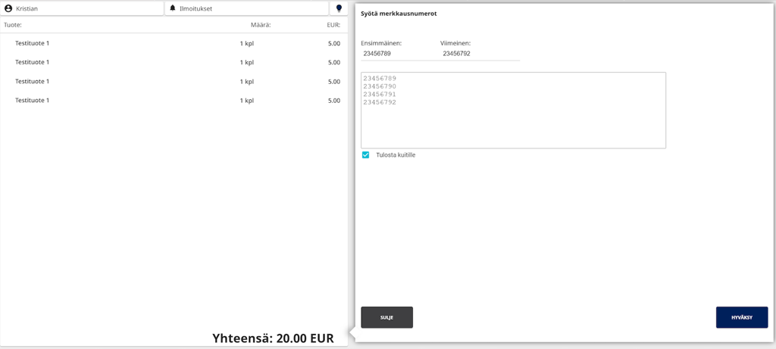
Task: Click the lightbulb icon in top bar
Action: (339, 8)
